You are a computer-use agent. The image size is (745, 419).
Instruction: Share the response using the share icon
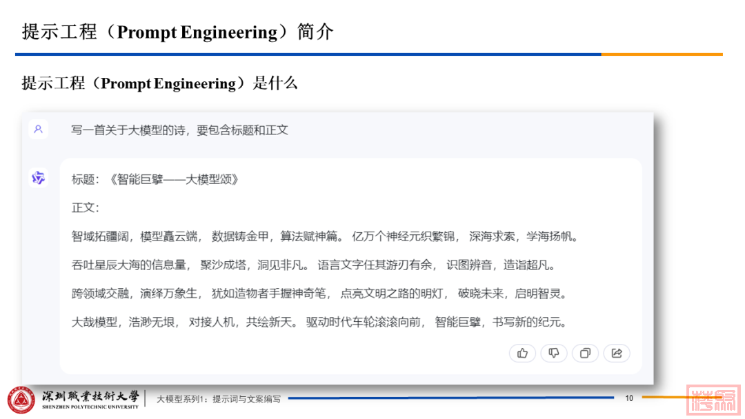point(617,354)
